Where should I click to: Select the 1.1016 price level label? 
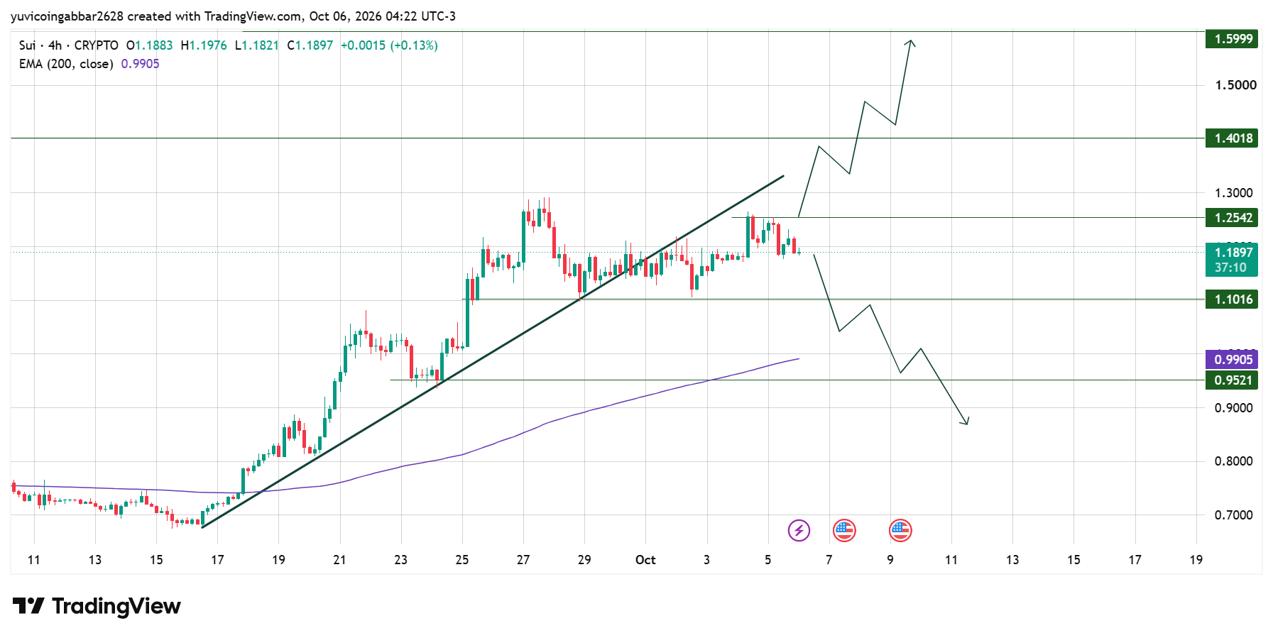tap(1232, 299)
